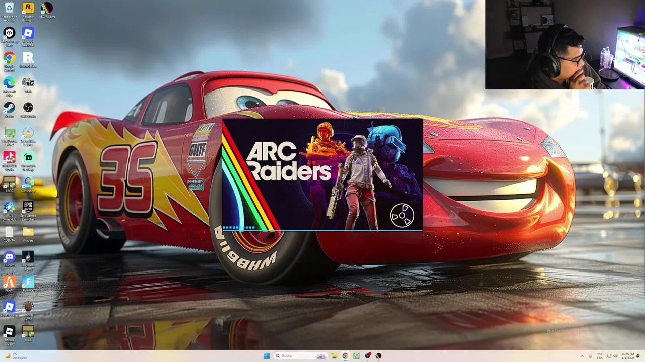This screenshot has width=645, height=362.
Task: Open the Roblox Player desktop shortcut
Action: pyautogui.click(x=9, y=309)
